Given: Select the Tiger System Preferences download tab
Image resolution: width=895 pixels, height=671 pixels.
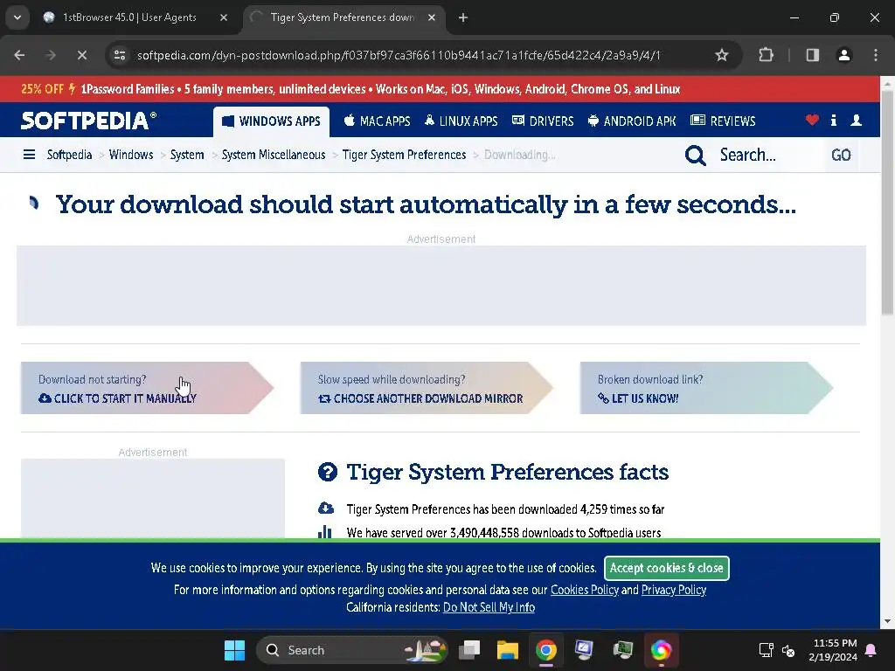Looking at the screenshot, I should [x=343, y=17].
